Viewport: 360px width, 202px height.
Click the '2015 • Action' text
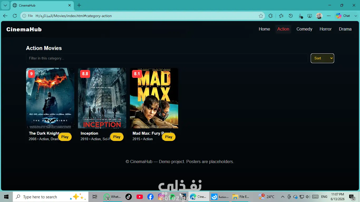143,139
